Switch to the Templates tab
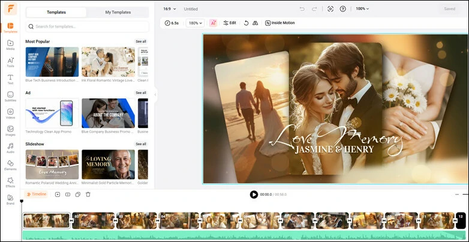Viewport: 469px width, 242px height. pyautogui.click(x=56, y=12)
